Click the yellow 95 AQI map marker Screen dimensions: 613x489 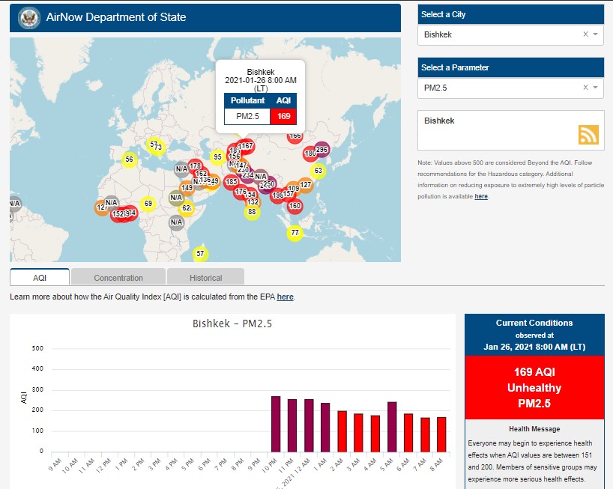[217, 157]
